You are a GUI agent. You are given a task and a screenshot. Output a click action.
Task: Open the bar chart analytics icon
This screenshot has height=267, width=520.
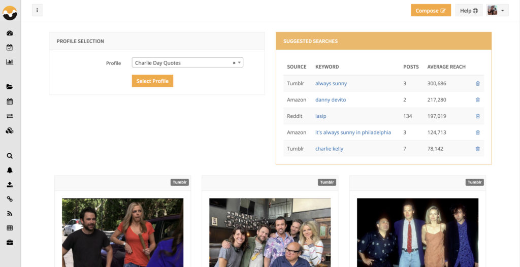click(x=10, y=62)
